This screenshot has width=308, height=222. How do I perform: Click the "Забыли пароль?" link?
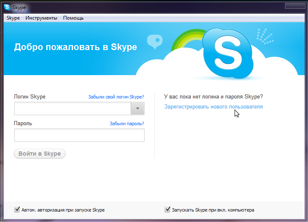(x=127, y=124)
